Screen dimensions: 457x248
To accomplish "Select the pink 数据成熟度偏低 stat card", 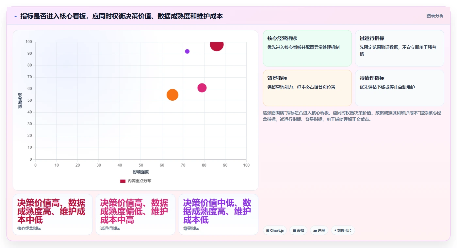I will coord(136,214).
